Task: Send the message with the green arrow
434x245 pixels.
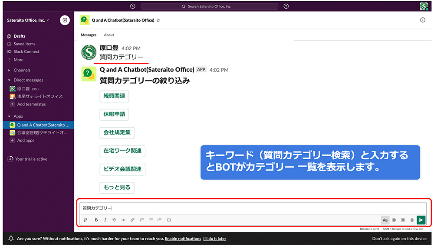Action: tap(421, 220)
